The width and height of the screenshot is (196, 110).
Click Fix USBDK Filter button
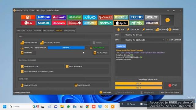coord(29,43)
